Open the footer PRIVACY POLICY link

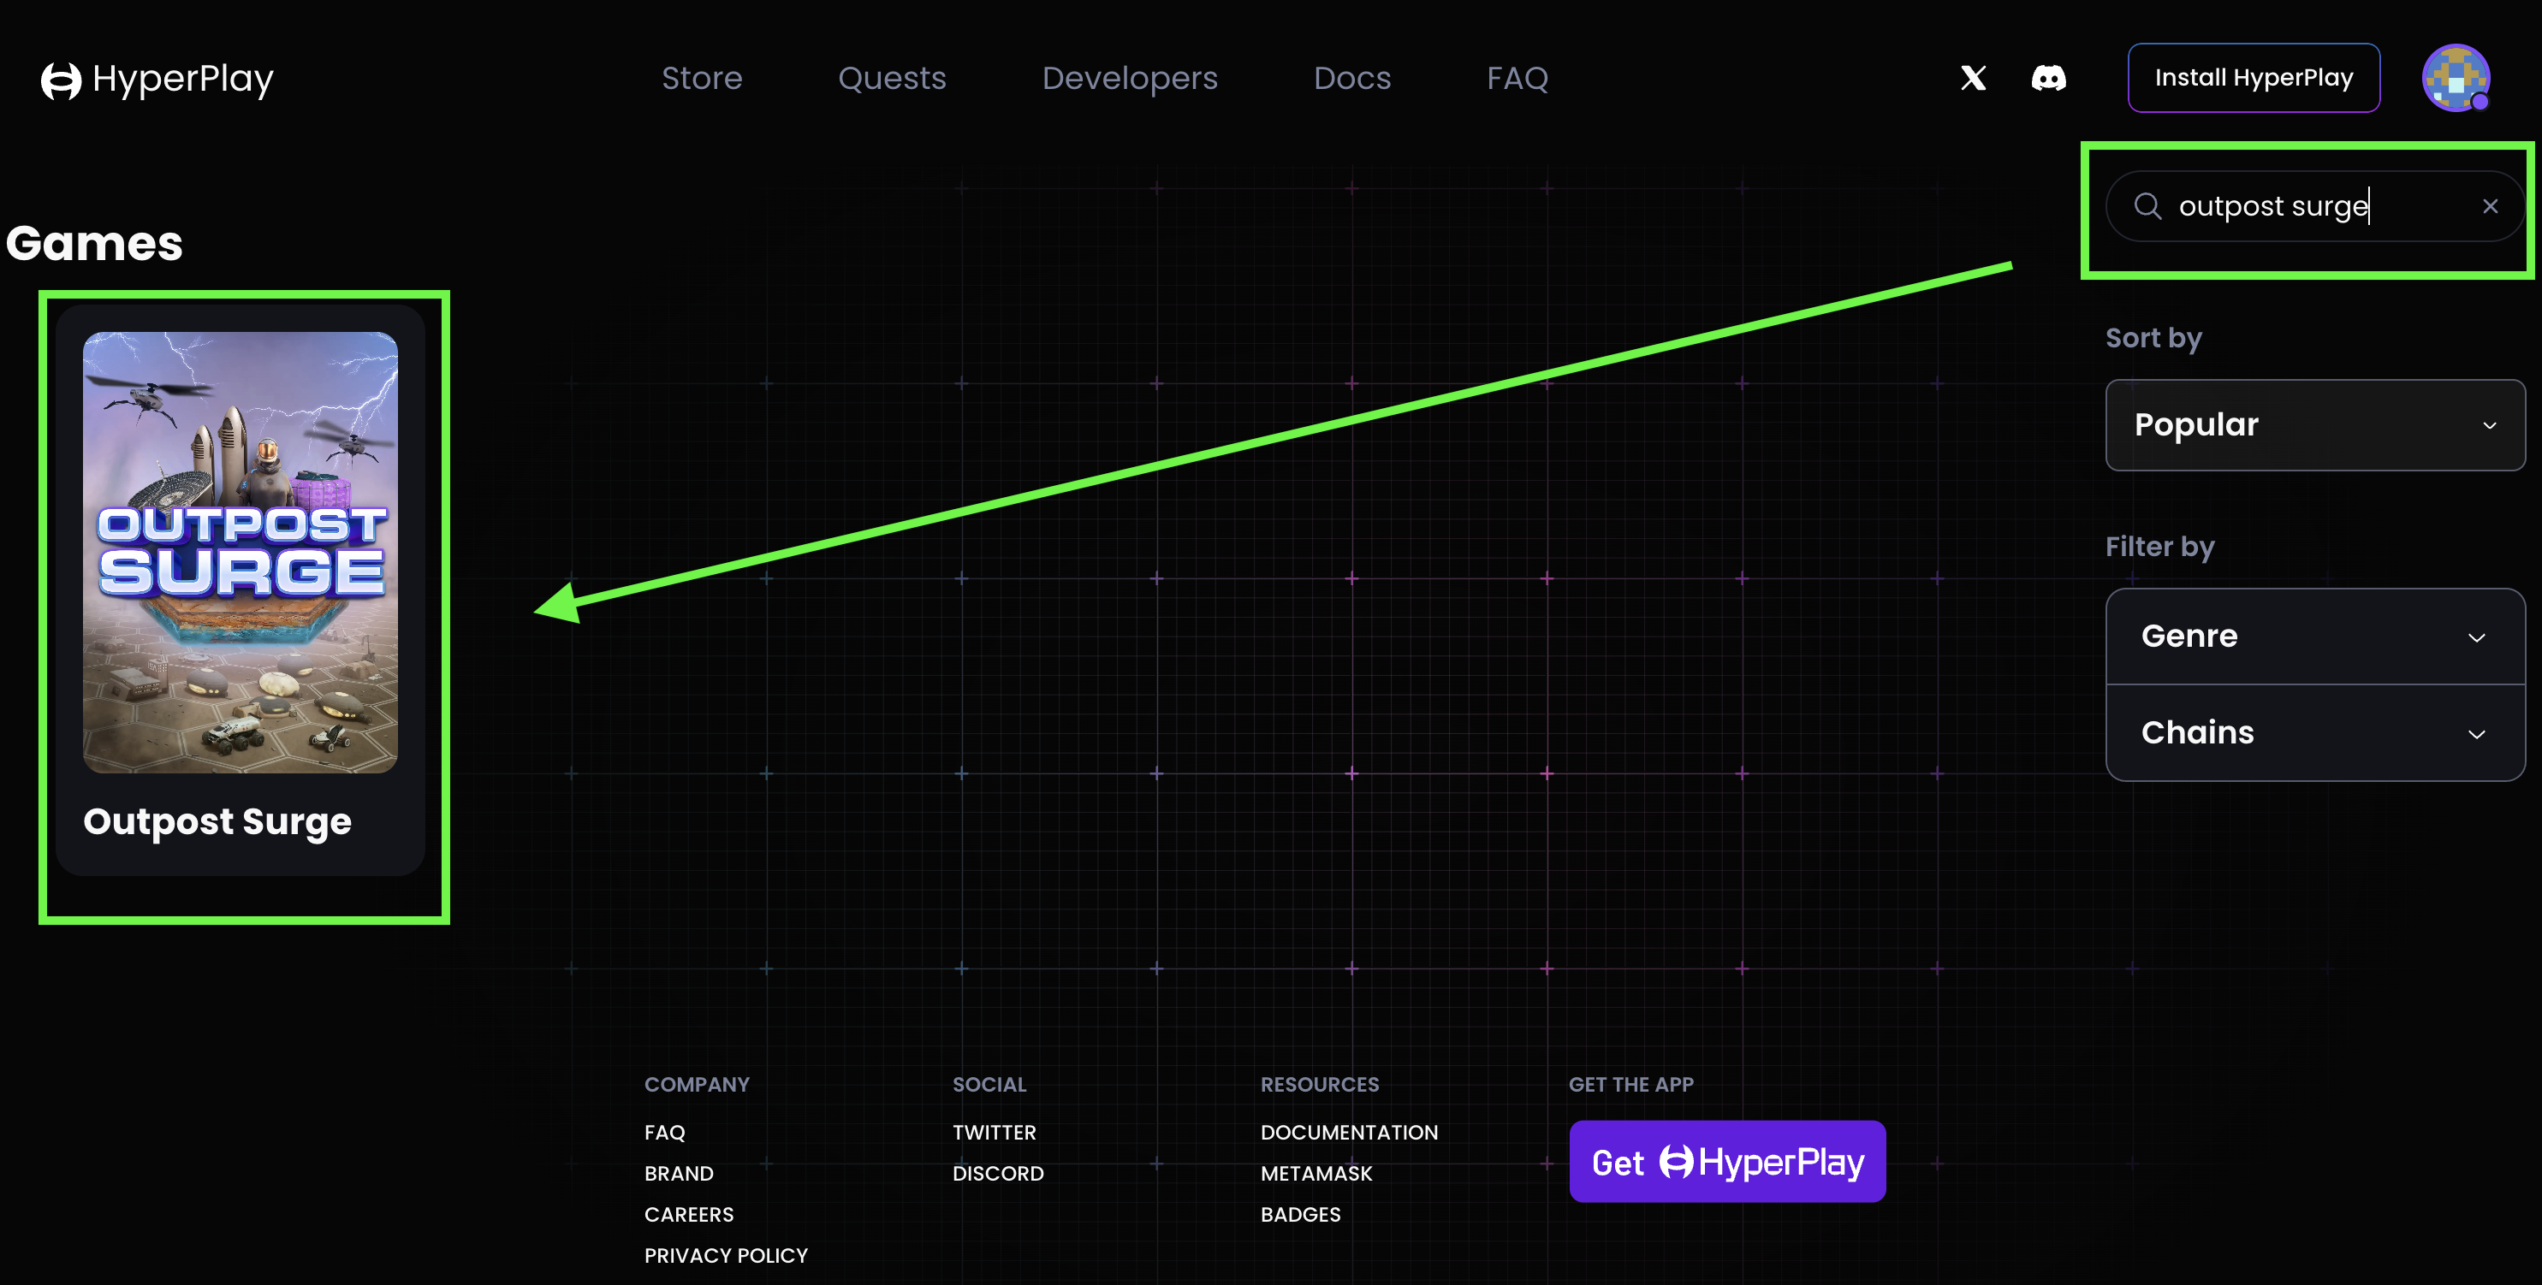click(725, 1257)
